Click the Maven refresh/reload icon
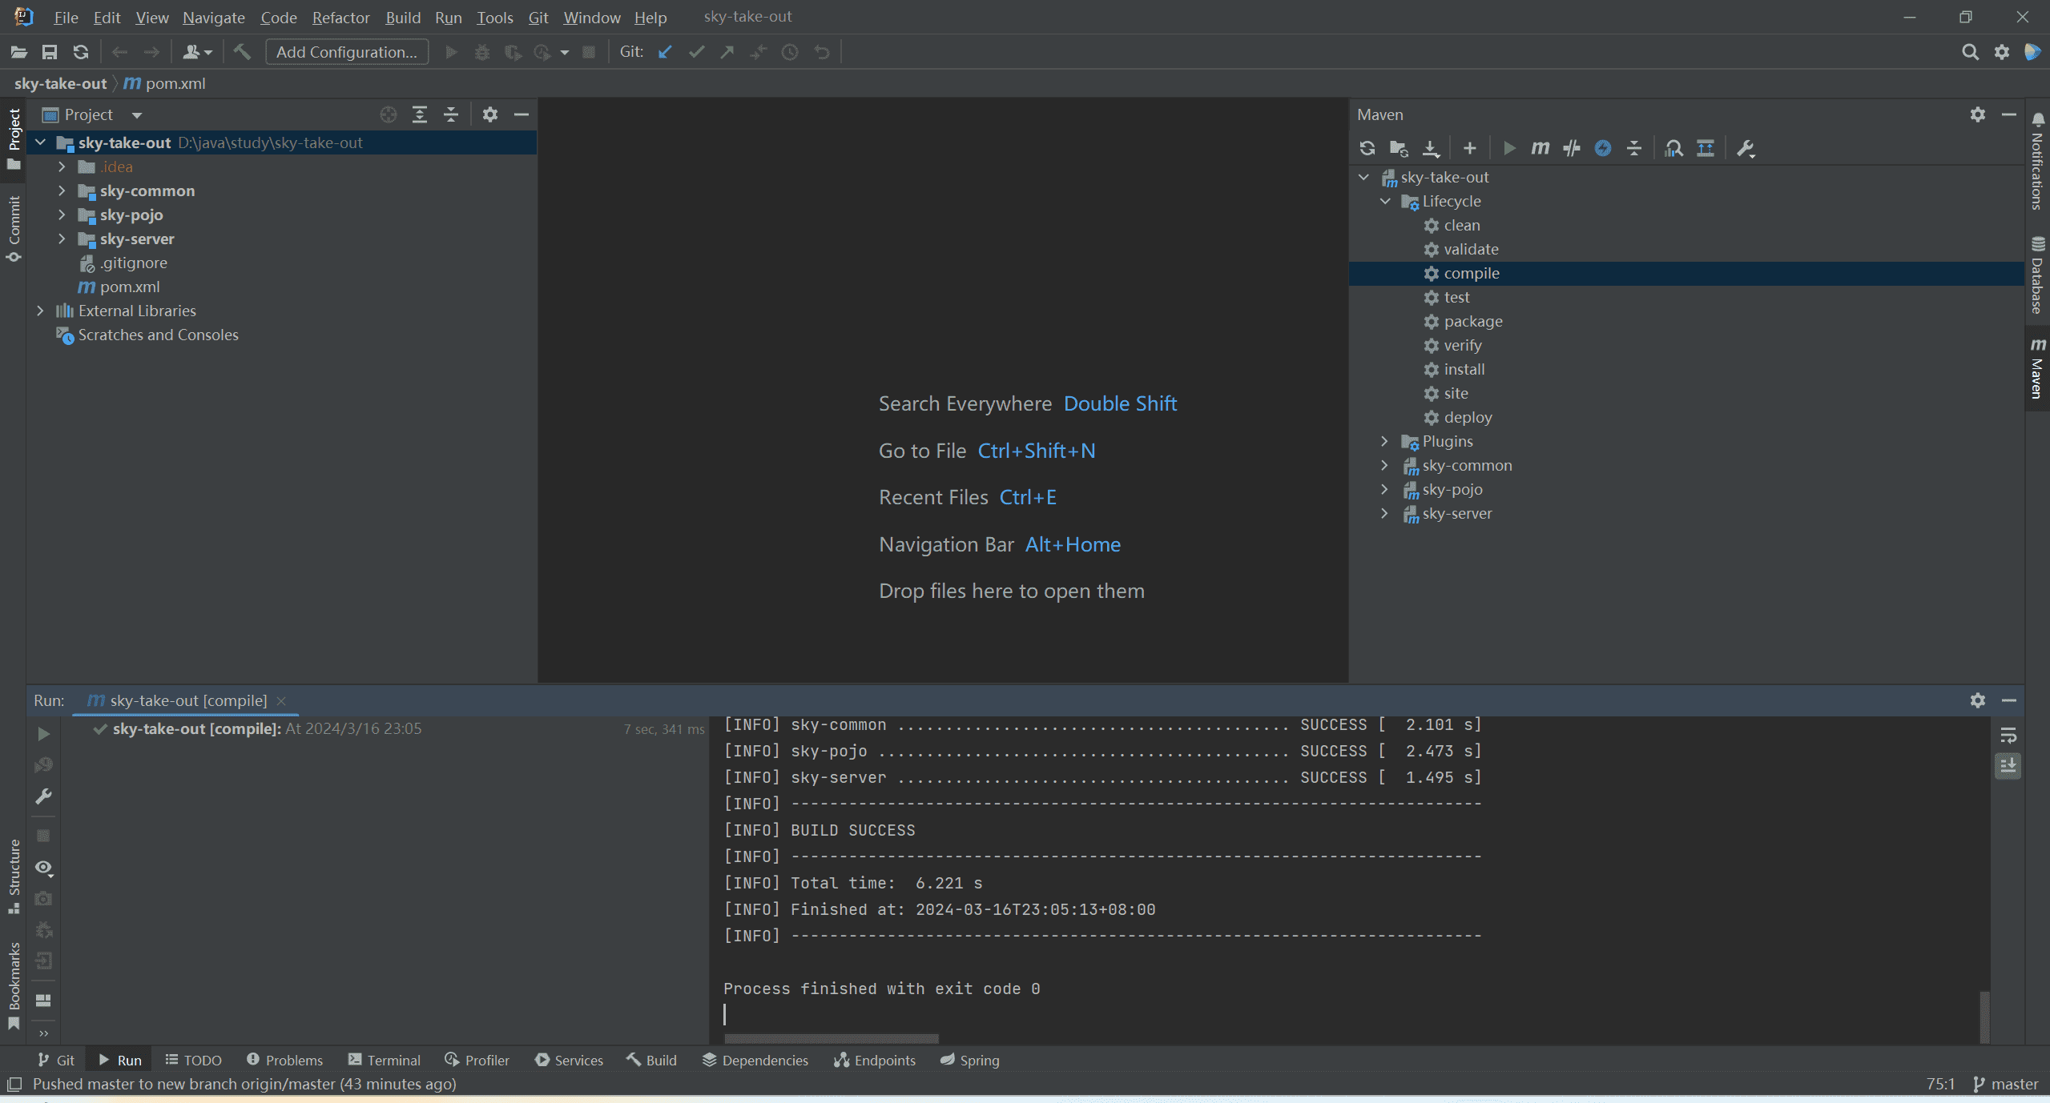The width and height of the screenshot is (2050, 1103). pos(1367,148)
